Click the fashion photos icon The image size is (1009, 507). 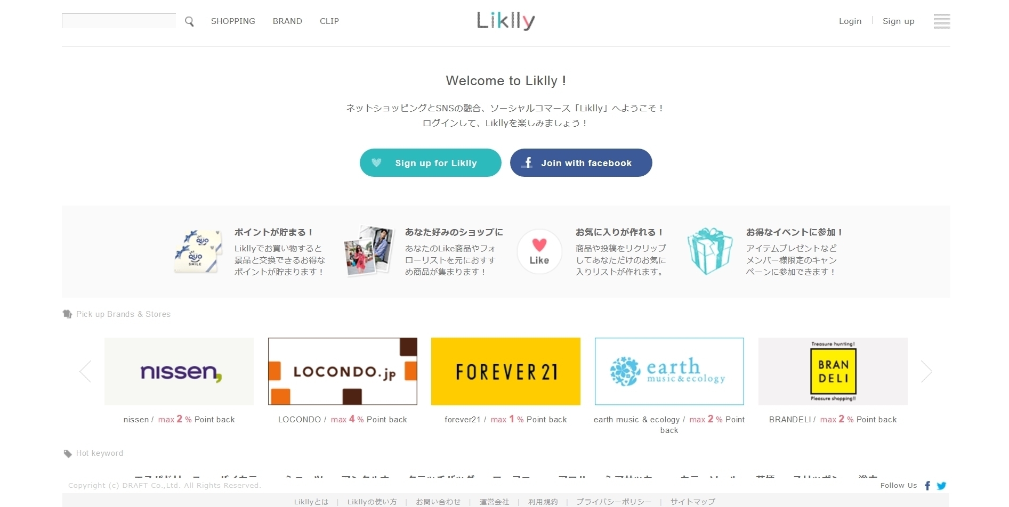368,251
